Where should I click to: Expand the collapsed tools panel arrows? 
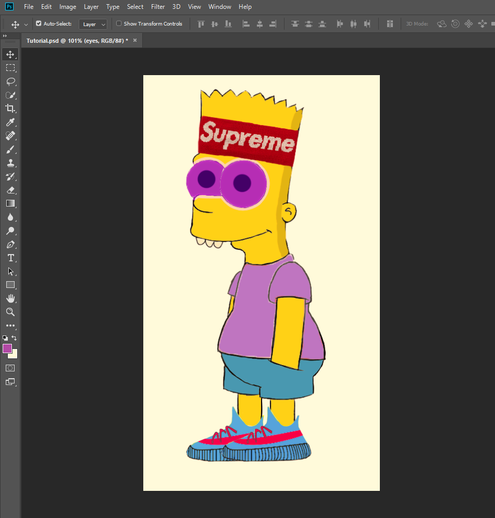click(x=5, y=35)
